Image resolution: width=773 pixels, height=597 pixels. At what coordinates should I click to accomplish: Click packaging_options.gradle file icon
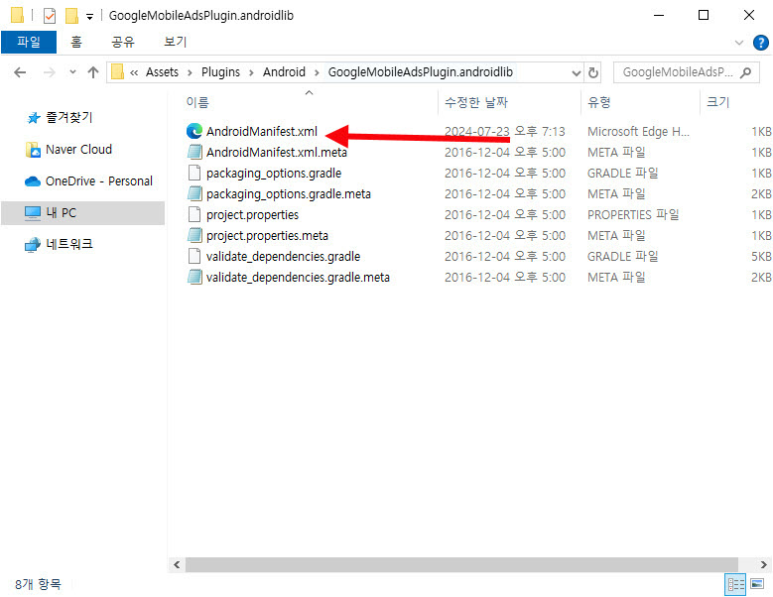[x=194, y=173]
